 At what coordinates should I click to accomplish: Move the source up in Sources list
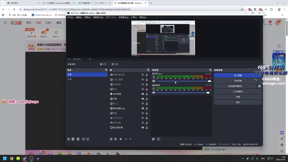coord(126,139)
